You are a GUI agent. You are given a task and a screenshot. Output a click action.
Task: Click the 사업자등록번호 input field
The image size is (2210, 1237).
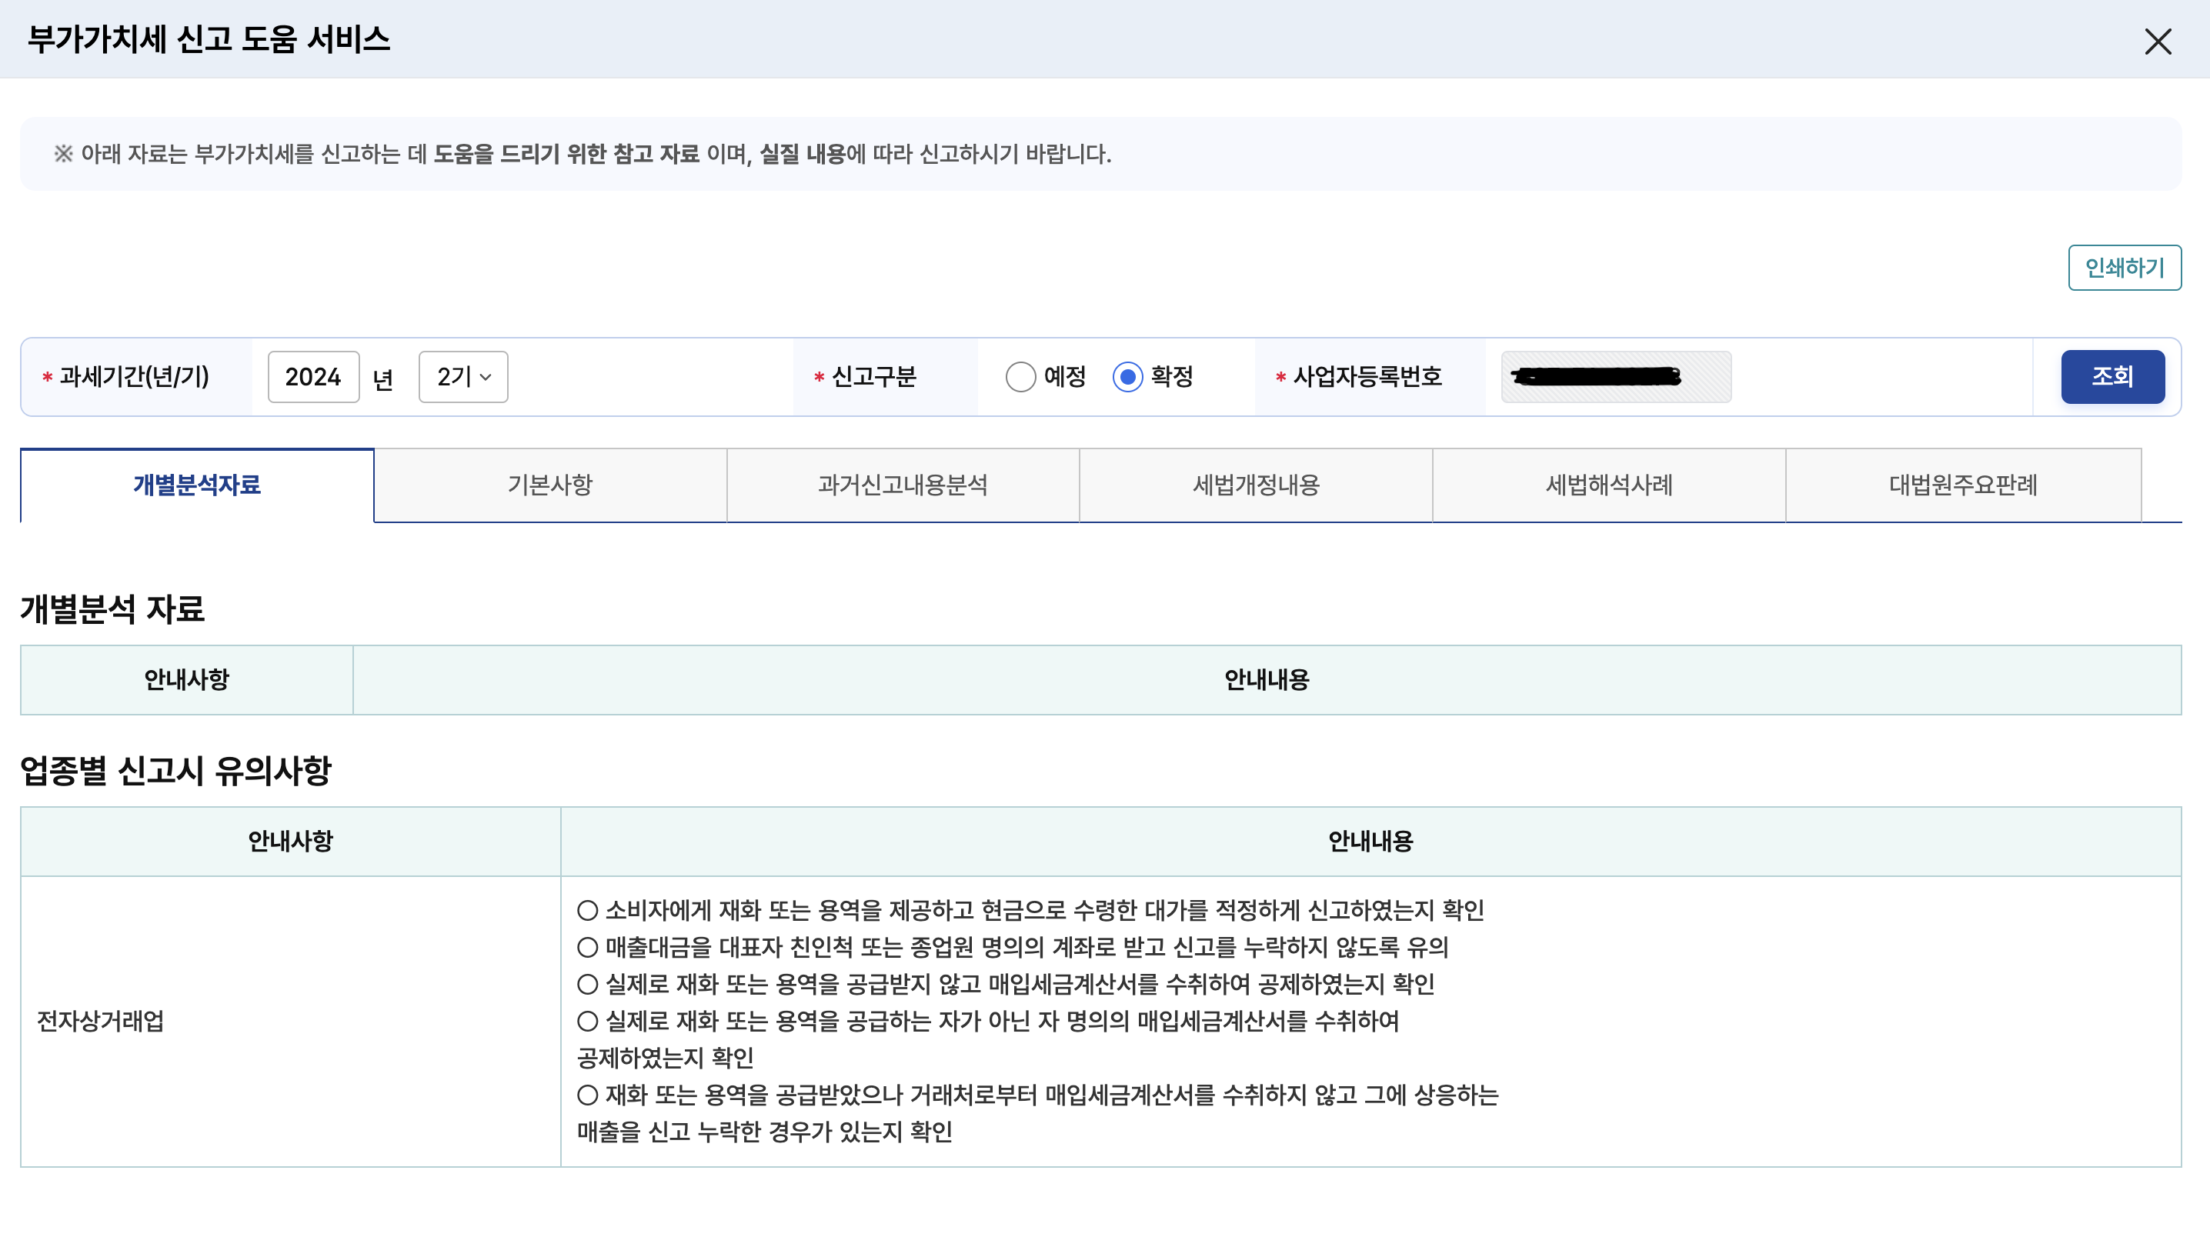point(1615,377)
